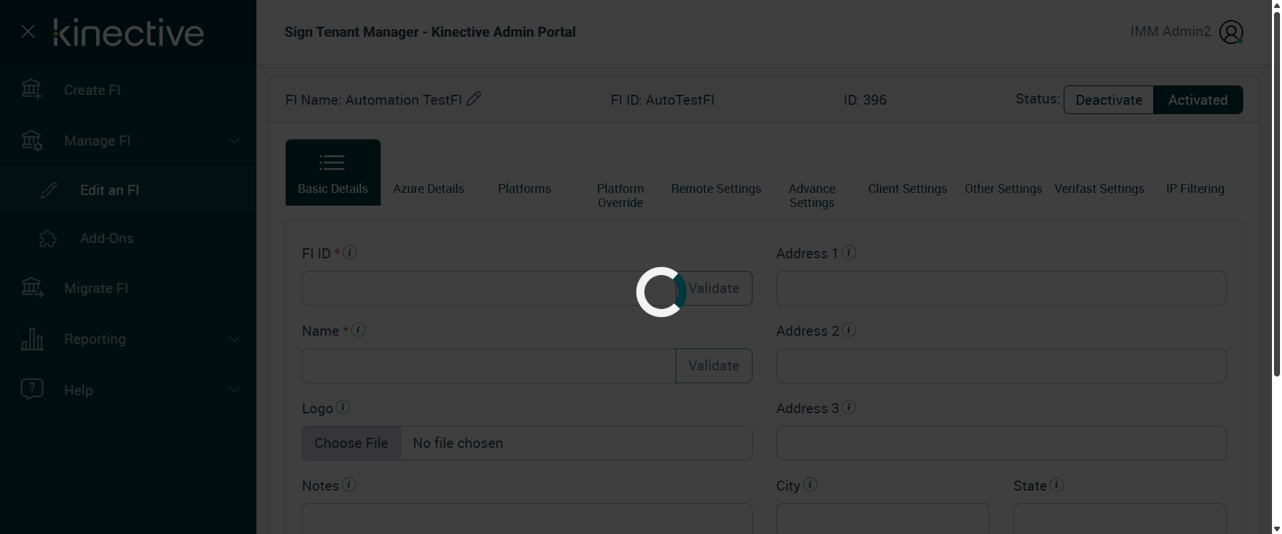Click the pencil icon beside FI Name
Viewport: 1282px width, 534px height.
coord(473,99)
